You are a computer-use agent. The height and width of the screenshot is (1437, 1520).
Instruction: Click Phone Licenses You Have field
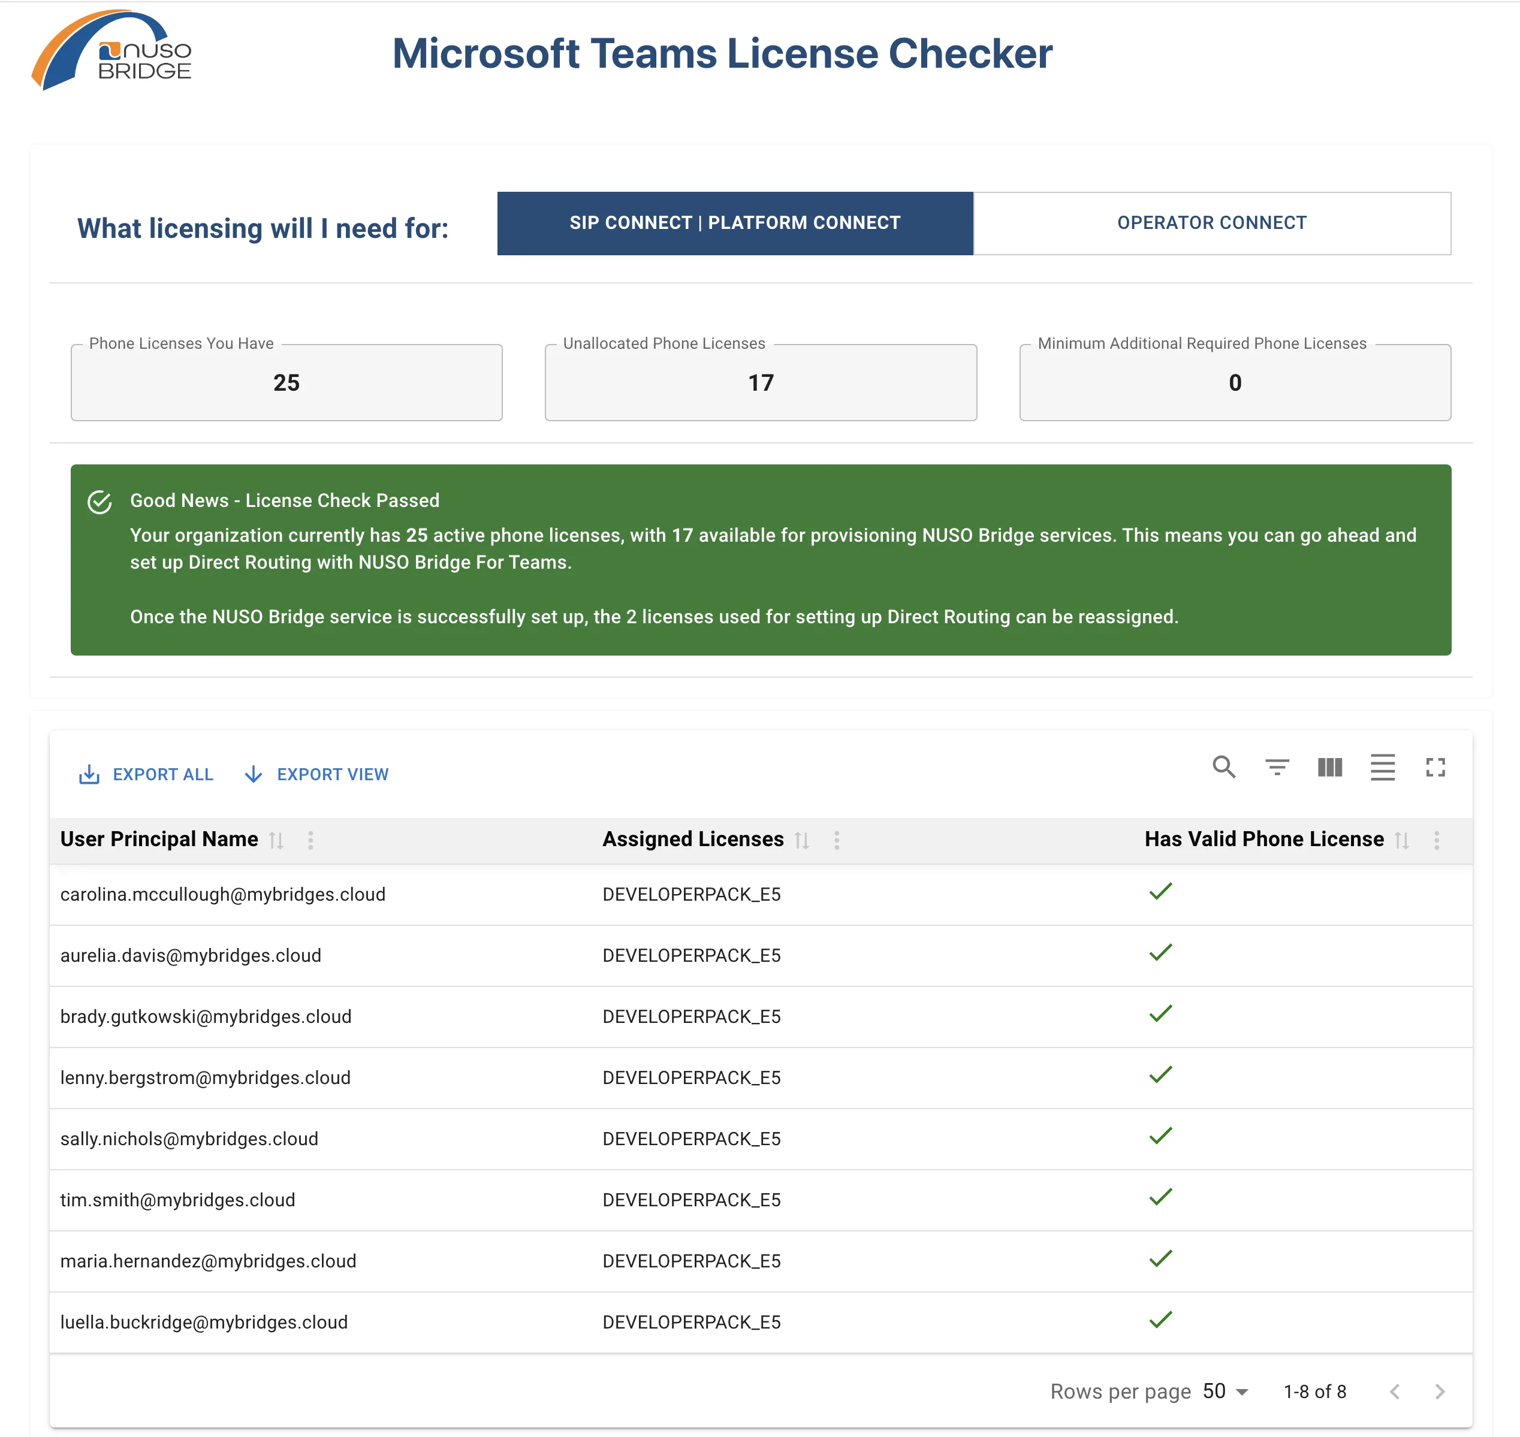286,382
